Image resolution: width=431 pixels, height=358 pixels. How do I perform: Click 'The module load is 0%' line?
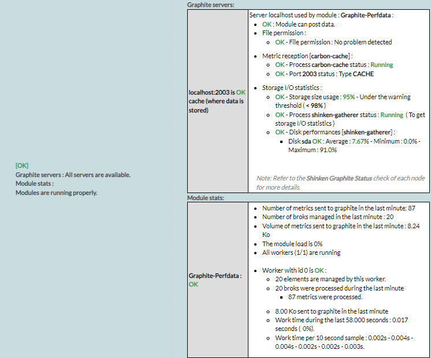[292, 244]
